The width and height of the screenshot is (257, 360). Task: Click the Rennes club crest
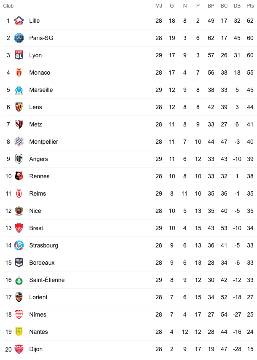[x=19, y=176]
